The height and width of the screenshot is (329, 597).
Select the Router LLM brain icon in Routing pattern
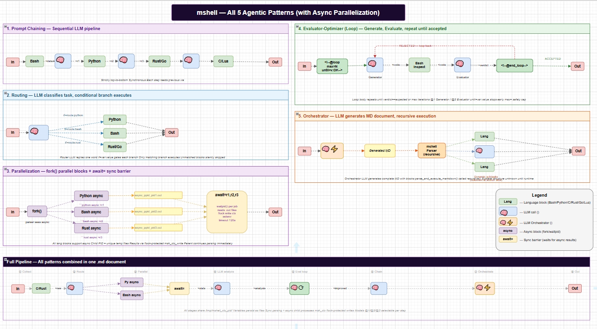[38, 132]
